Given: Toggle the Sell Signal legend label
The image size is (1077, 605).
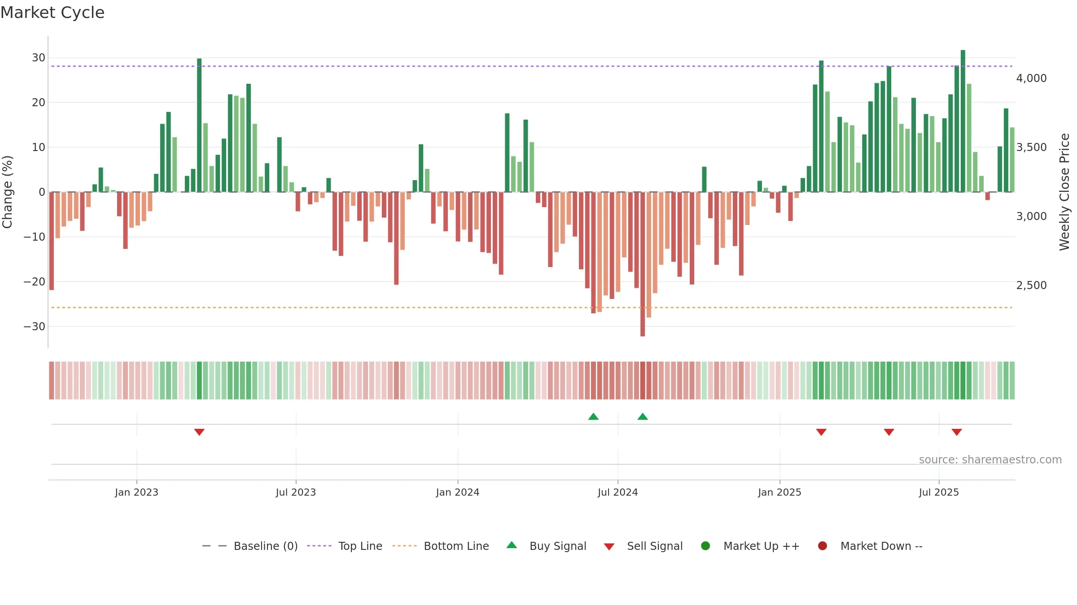Looking at the screenshot, I should pos(655,546).
